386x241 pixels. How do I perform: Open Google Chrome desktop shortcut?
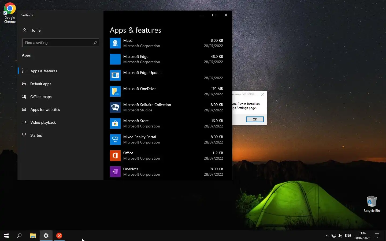(10, 13)
